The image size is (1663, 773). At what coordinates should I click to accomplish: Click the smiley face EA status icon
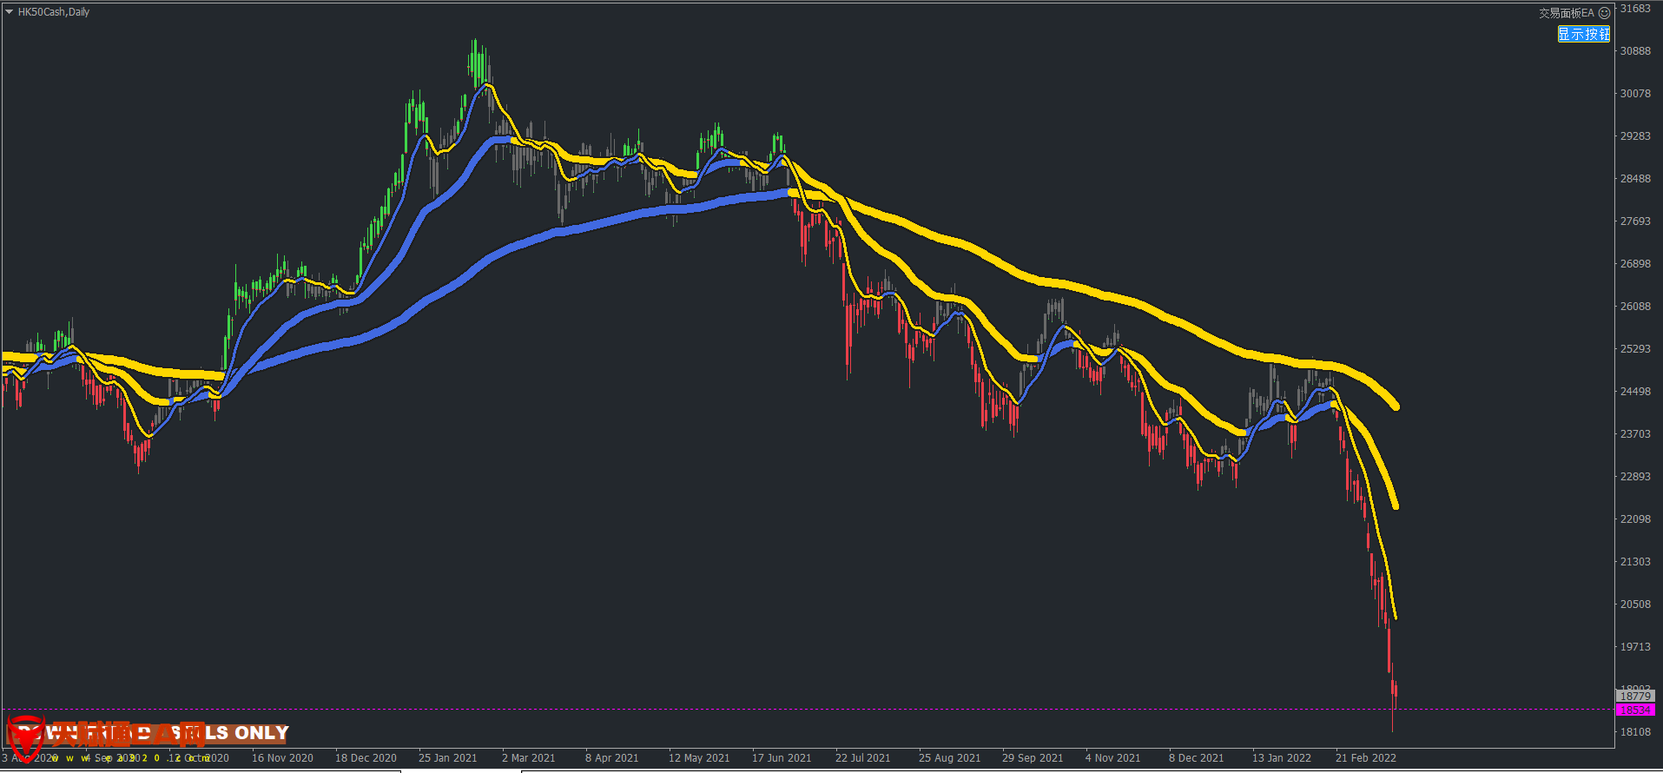[x=1604, y=13]
